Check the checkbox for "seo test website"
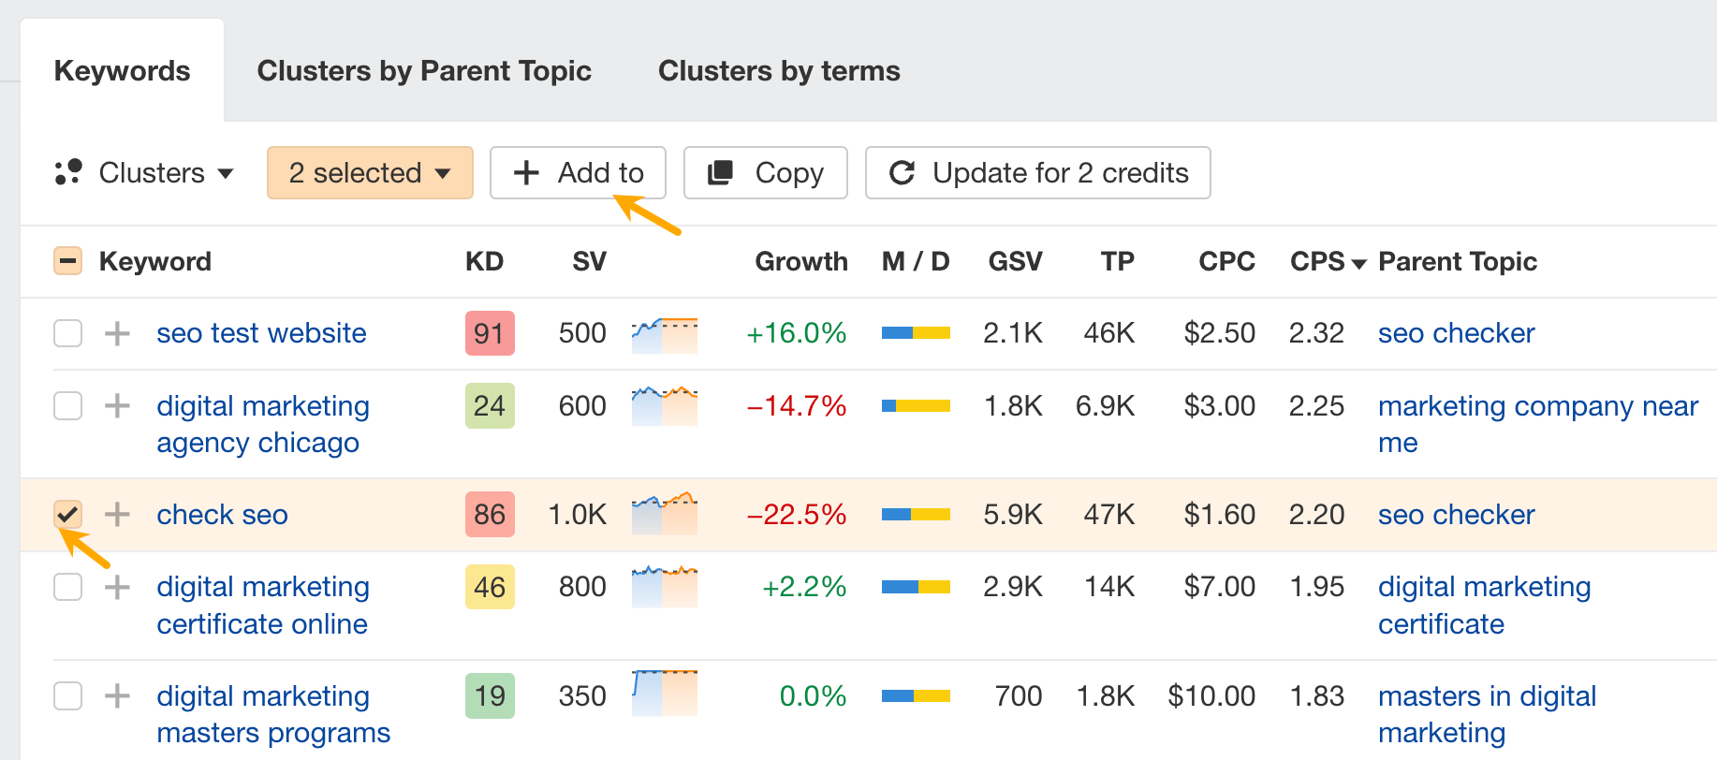1717x760 pixels. pos(67,333)
